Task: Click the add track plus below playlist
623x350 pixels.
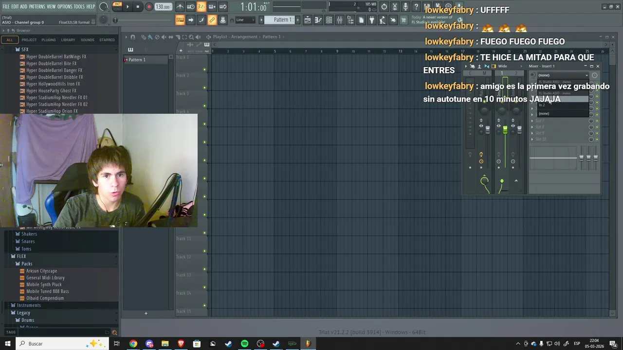Action: coord(146,314)
